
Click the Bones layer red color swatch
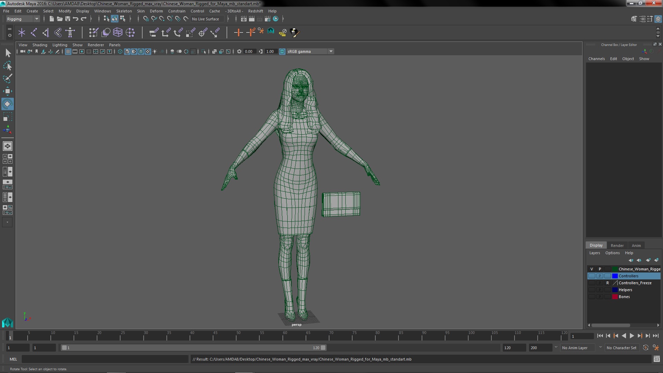[x=615, y=297]
